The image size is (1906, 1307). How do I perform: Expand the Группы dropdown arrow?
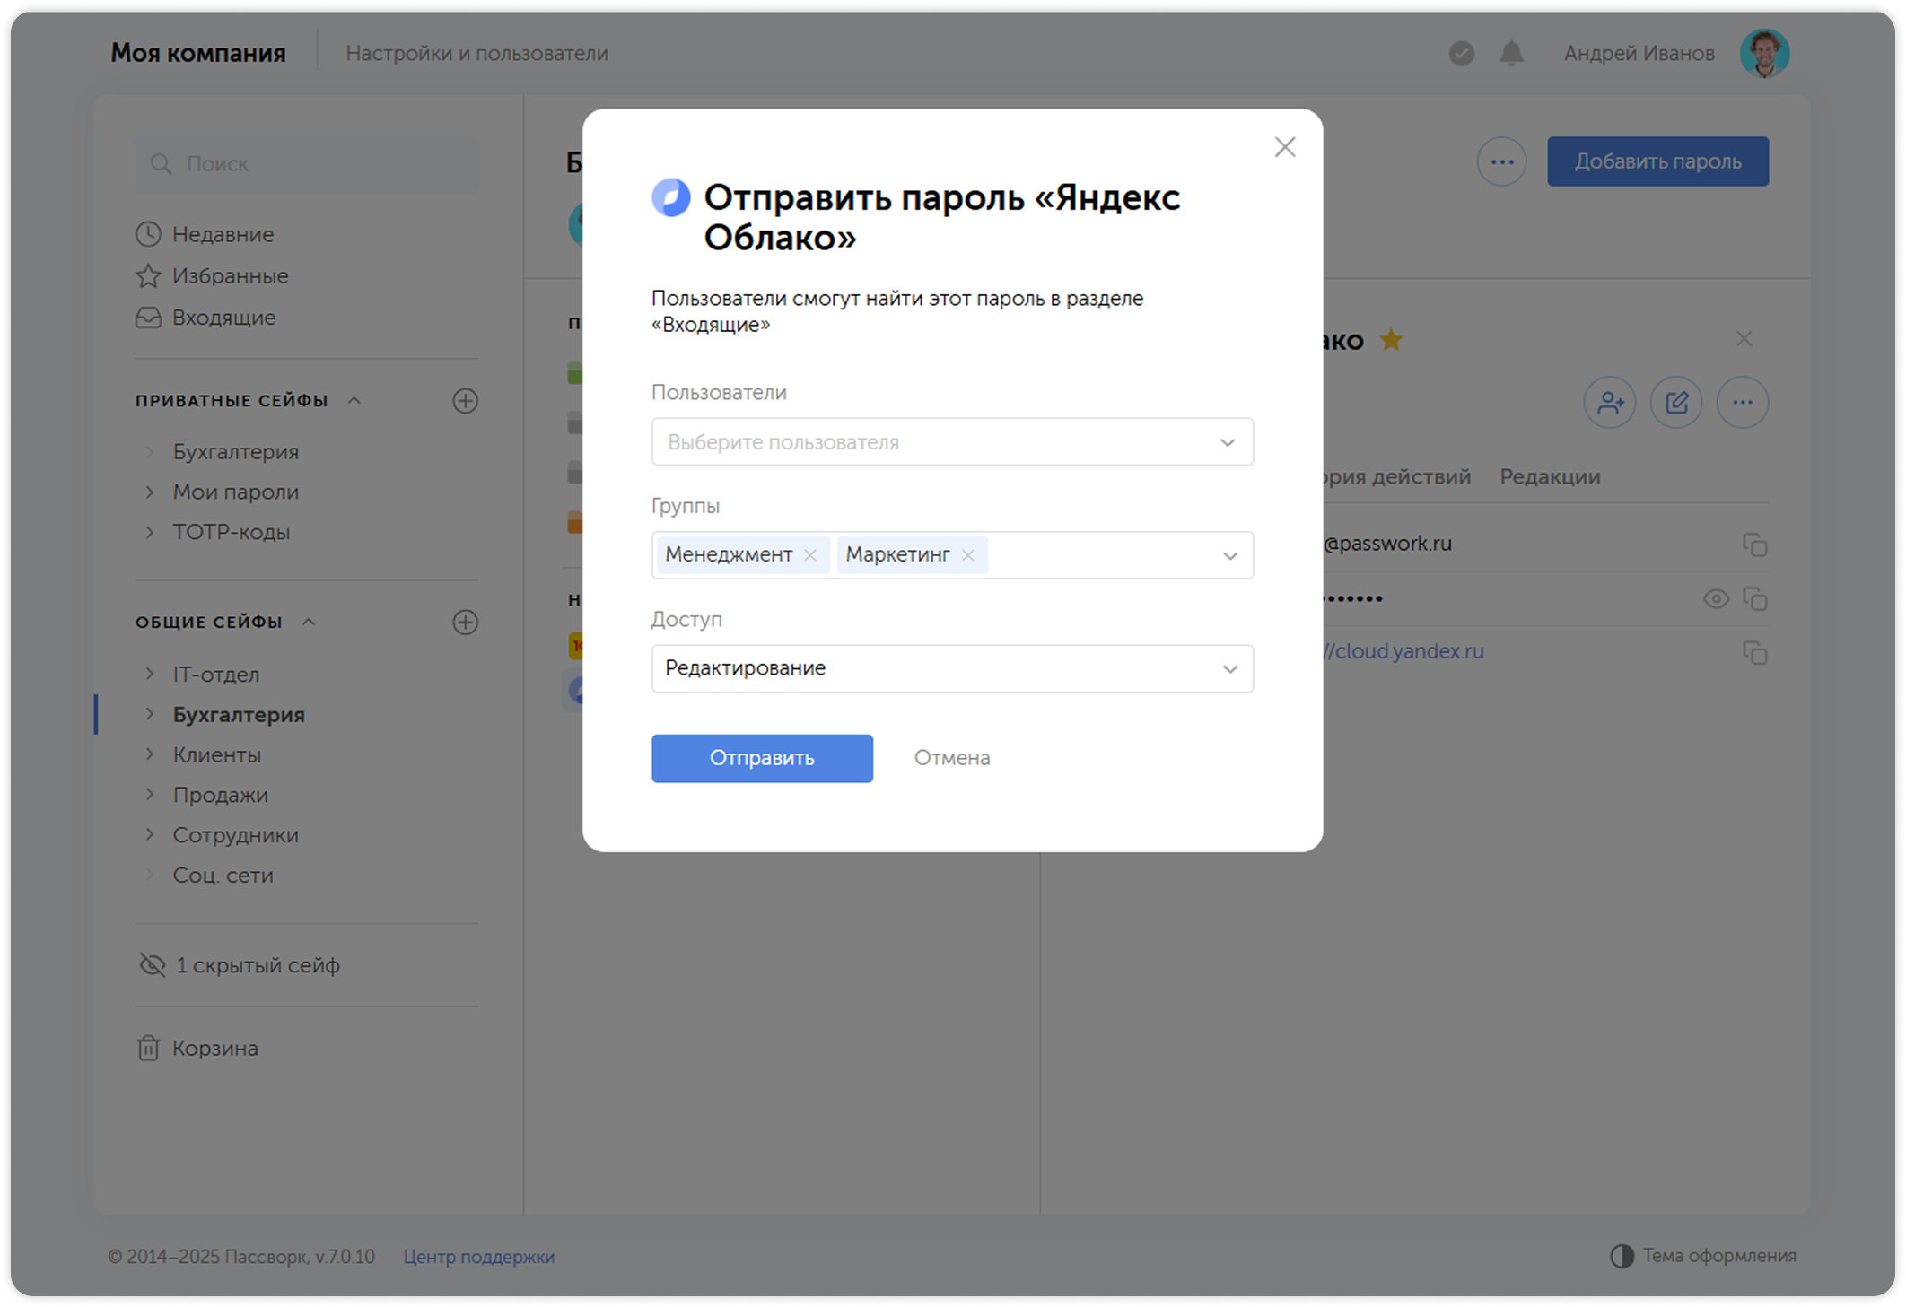[x=1229, y=556]
